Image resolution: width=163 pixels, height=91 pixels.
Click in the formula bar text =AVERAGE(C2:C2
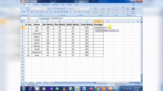[57, 18]
